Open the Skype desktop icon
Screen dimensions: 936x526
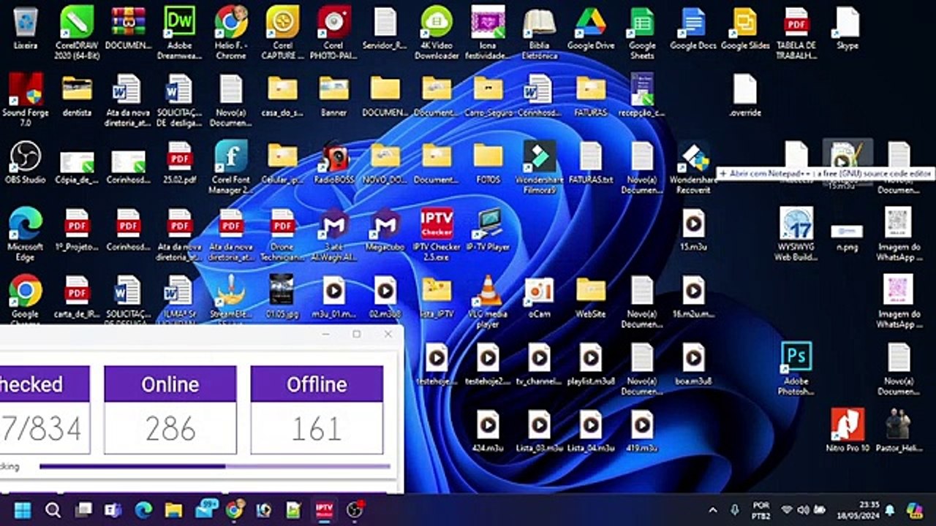[x=848, y=29]
